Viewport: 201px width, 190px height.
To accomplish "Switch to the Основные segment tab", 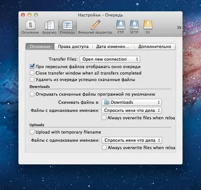I will tap(40, 46).
